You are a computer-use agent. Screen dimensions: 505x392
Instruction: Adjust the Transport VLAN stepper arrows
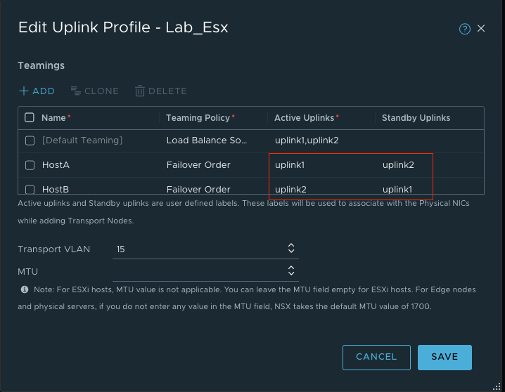[291, 249]
